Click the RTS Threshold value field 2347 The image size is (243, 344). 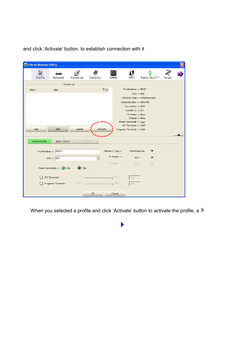(x=135, y=178)
